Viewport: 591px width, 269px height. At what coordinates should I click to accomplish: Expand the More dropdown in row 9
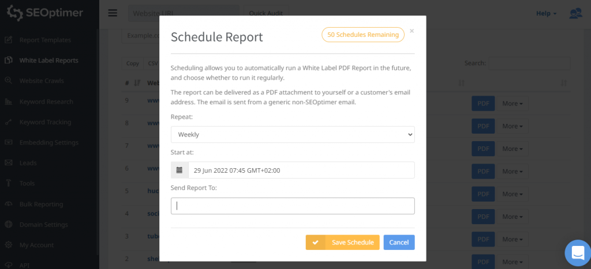tap(513, 104)
